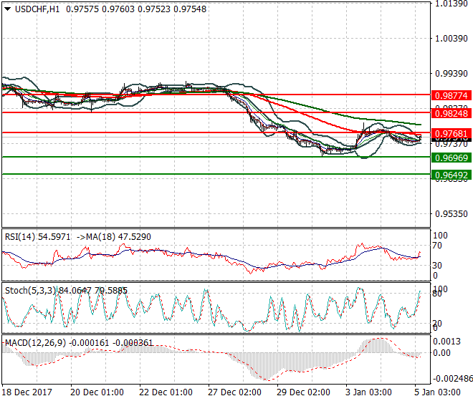
Task: Select the RSI 30 level label
Action: pos(436,266)
